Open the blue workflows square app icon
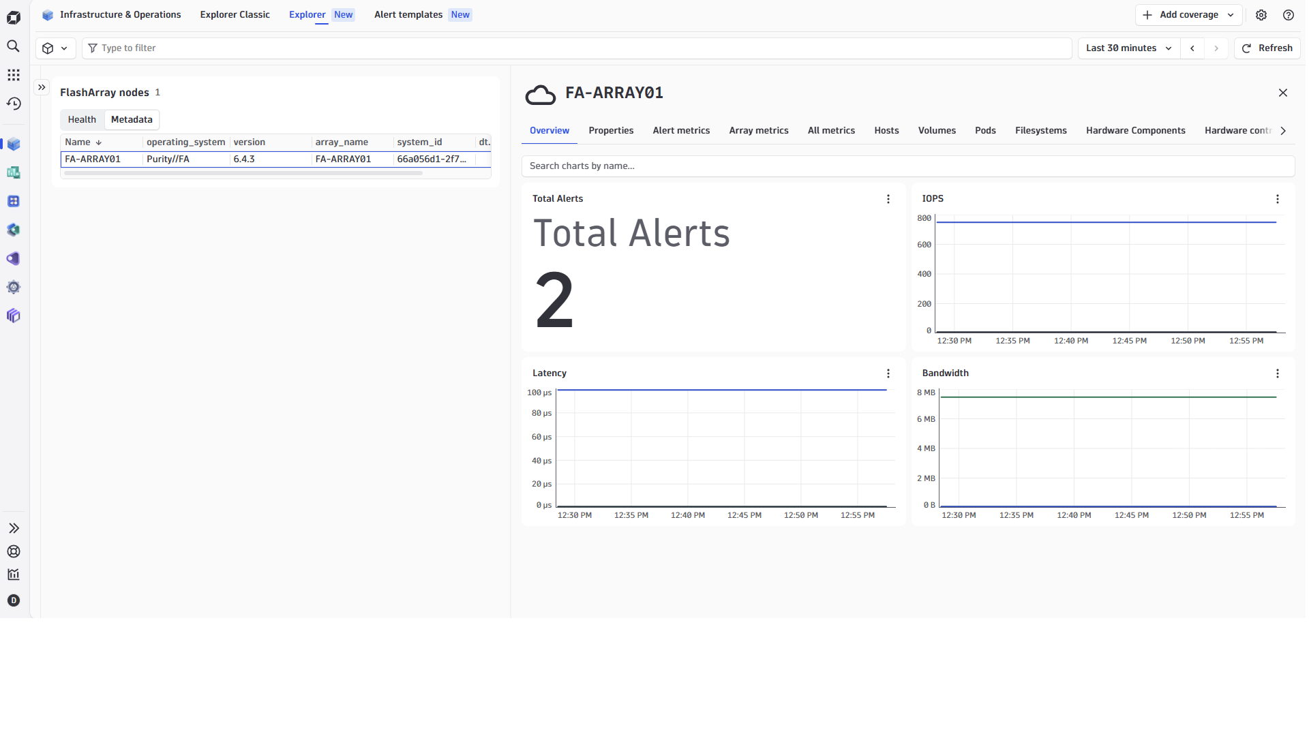This screenshot has height=736, width=1309. point(14,202)
